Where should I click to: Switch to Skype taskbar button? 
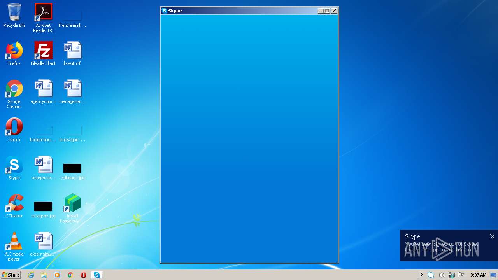97,275
